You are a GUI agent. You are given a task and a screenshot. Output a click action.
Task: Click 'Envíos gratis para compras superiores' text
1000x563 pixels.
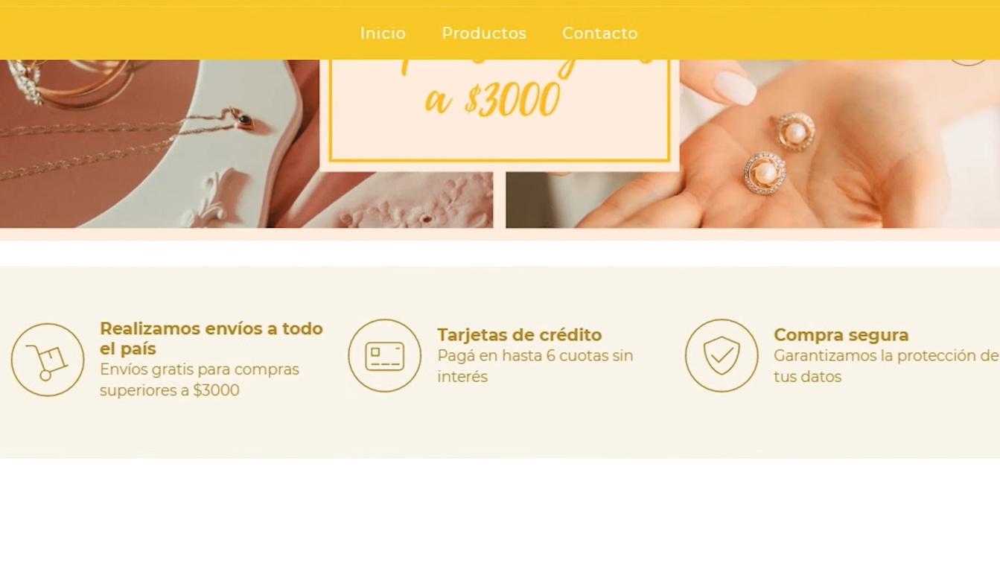[200, 380]
